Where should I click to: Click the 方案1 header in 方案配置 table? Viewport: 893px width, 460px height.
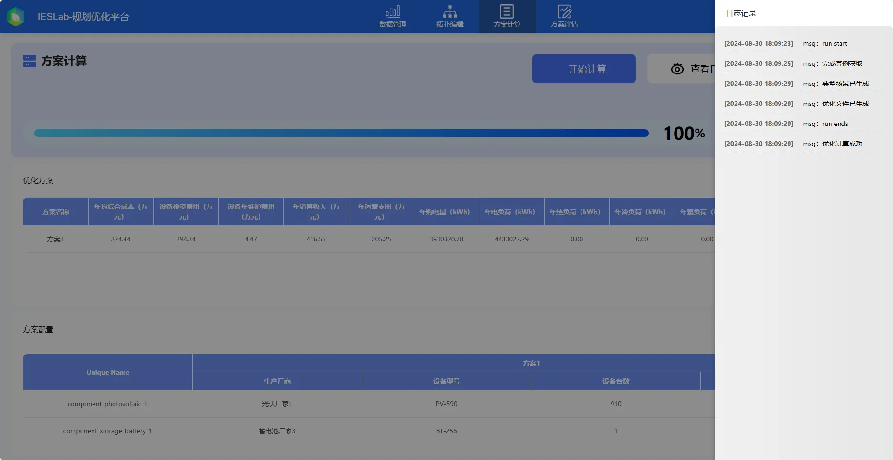coord(531,363)
